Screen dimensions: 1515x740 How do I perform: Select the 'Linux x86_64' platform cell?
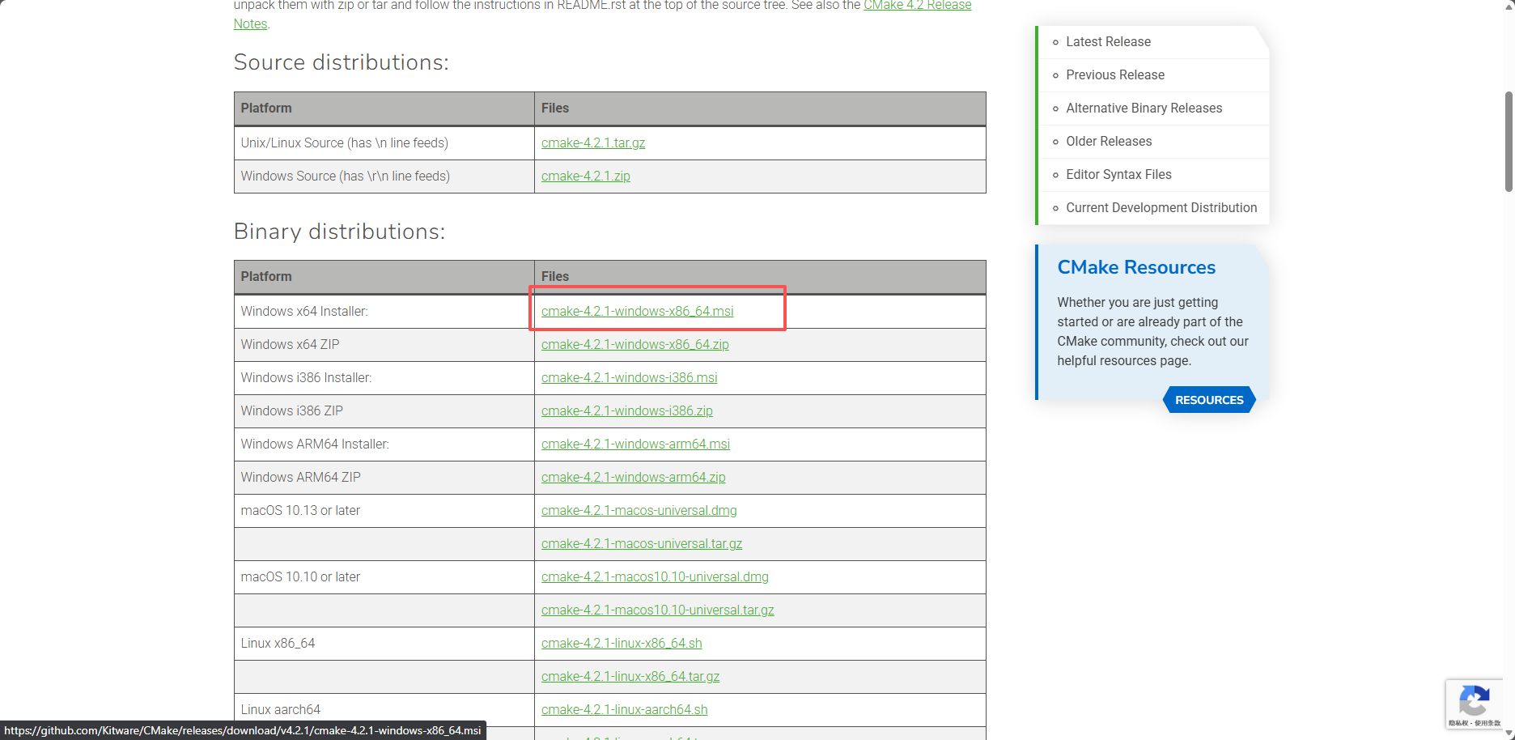(384, 643)
